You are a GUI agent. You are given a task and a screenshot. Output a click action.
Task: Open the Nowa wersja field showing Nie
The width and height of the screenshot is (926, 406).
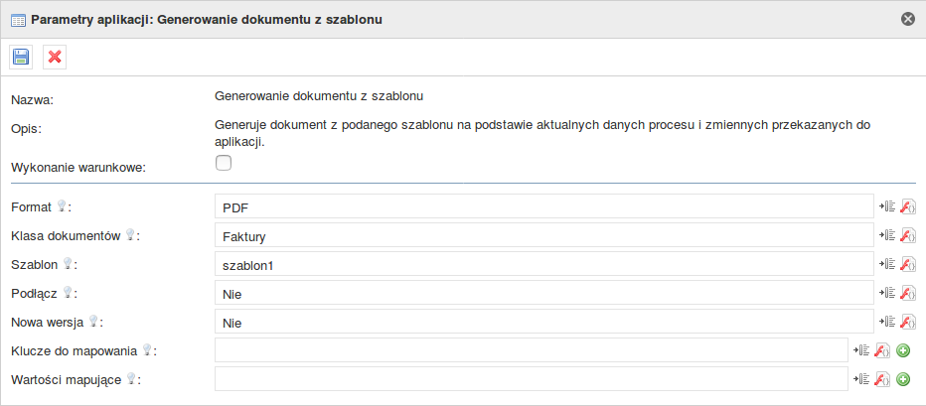click(542, 323)
